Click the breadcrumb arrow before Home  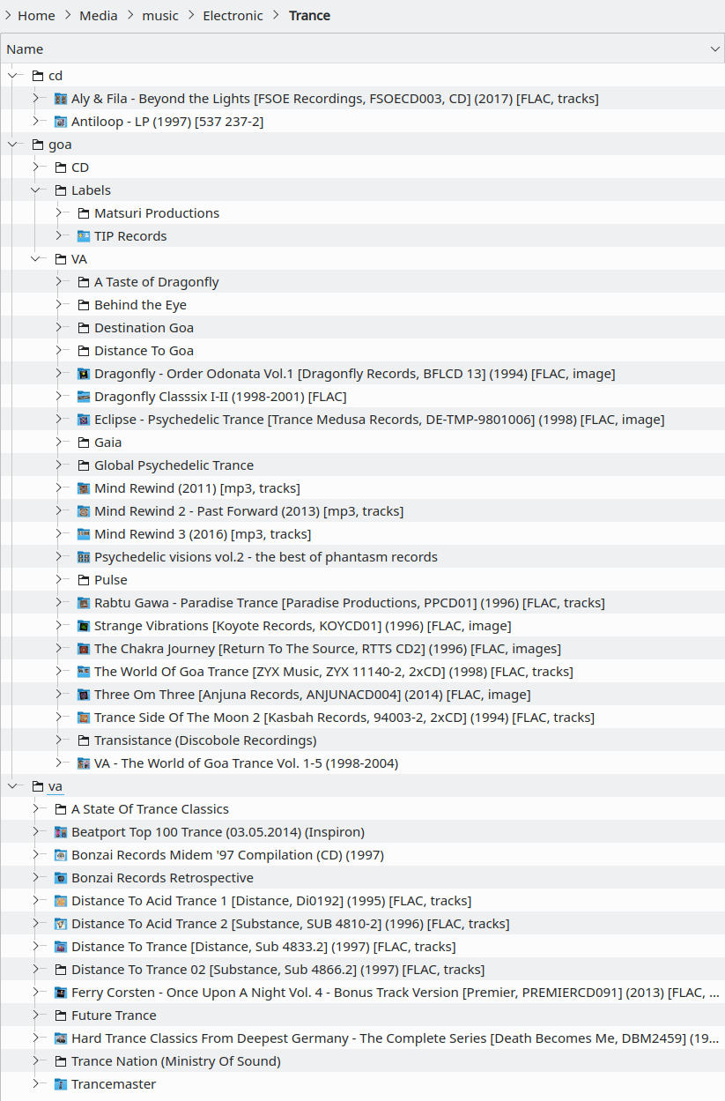(x=8, y=16)
